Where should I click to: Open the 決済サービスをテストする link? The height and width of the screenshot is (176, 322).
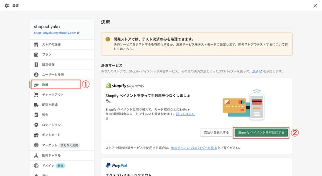tap(132, 45)
